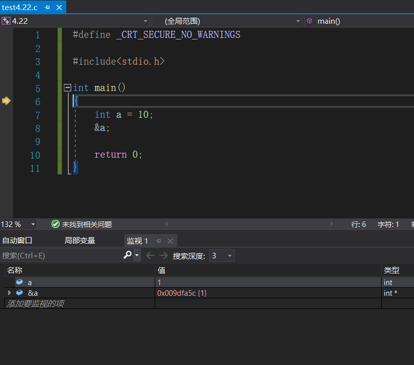Expand the &a watch entry

click(x=10, y=293)
